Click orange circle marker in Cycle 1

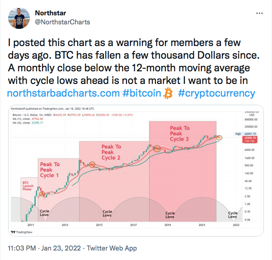click(42, 194)
